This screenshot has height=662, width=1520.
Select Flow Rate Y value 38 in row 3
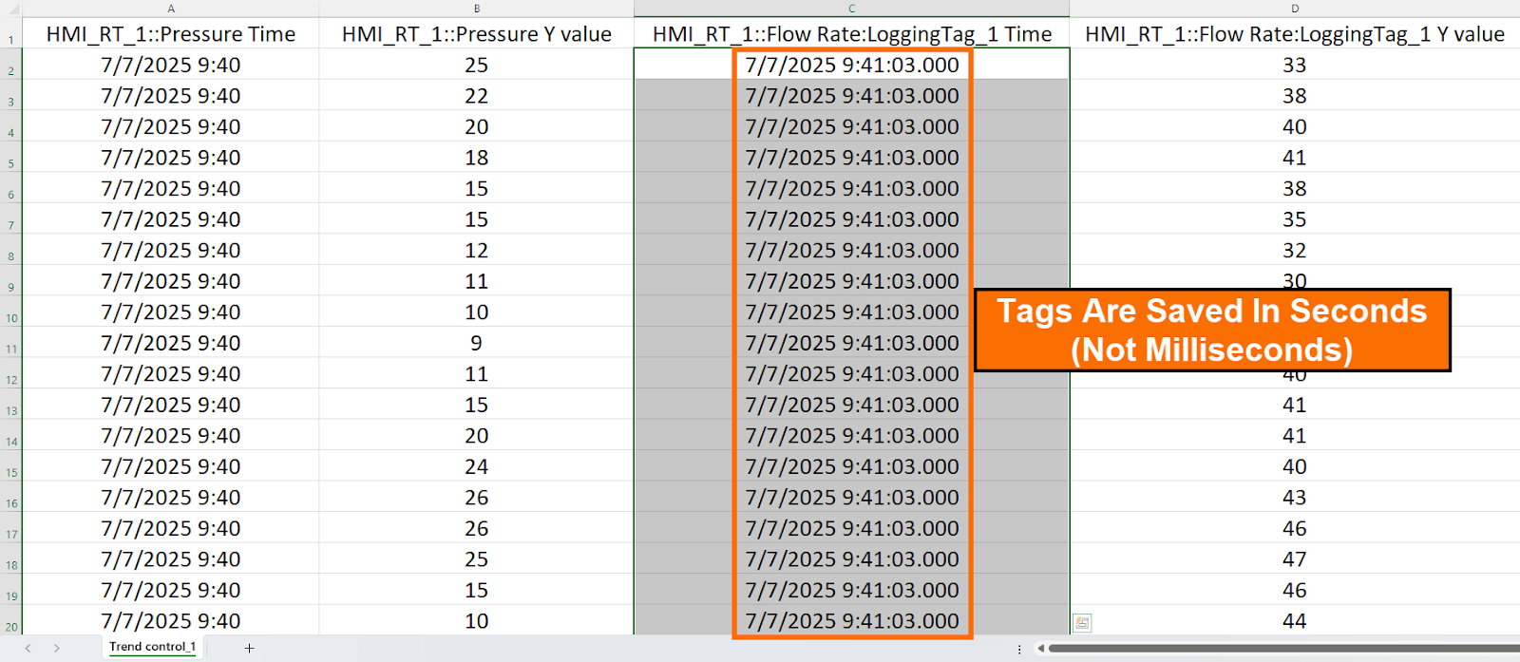[1295, 96]
